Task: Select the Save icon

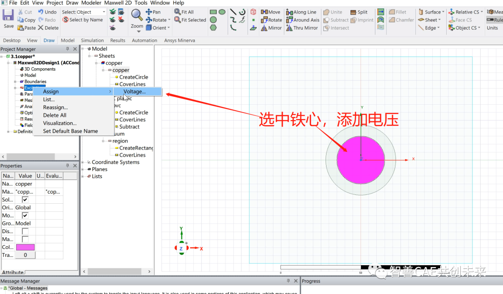Action: pos(7,14)
